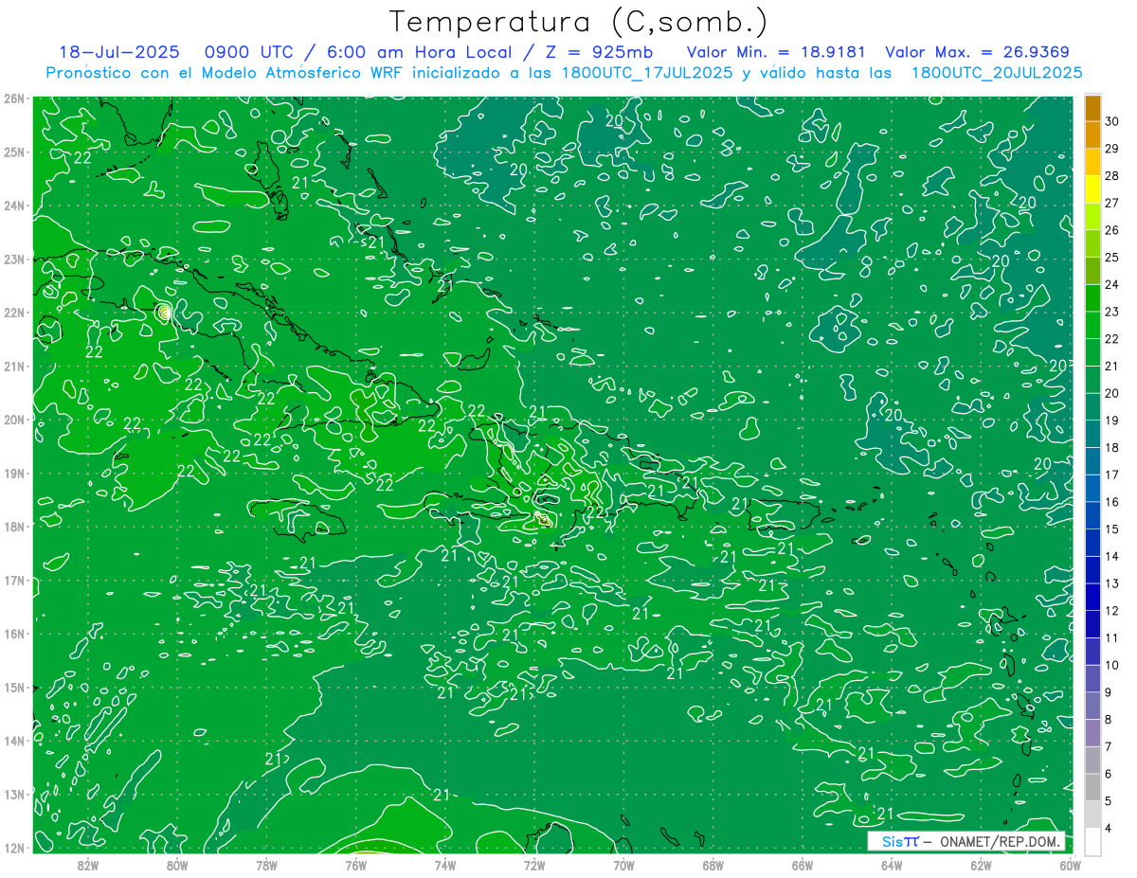Click the 25N latitude axis label
Viewport: 1137px width, 878px height.
(x=13, y=152)
